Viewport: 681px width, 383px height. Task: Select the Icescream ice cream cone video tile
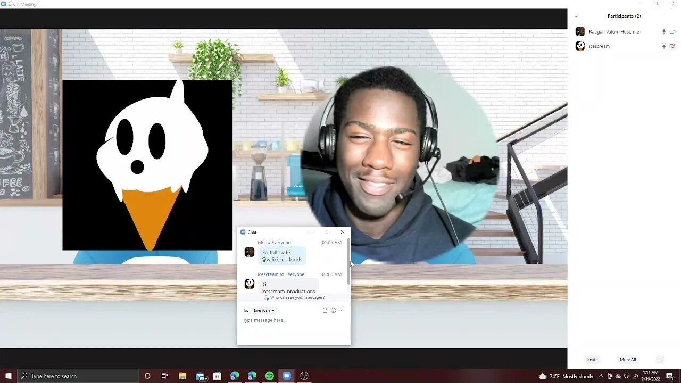pyautogui.click(x=147, y=165)
